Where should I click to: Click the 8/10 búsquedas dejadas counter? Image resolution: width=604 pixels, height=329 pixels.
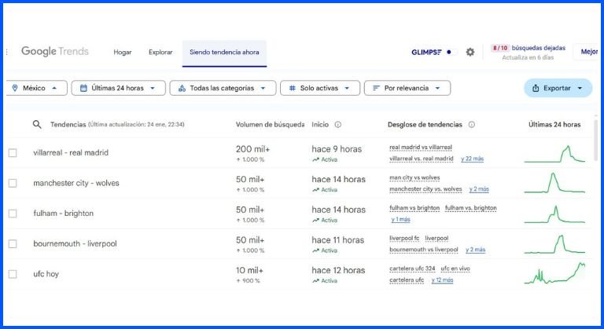pos(528,48)
